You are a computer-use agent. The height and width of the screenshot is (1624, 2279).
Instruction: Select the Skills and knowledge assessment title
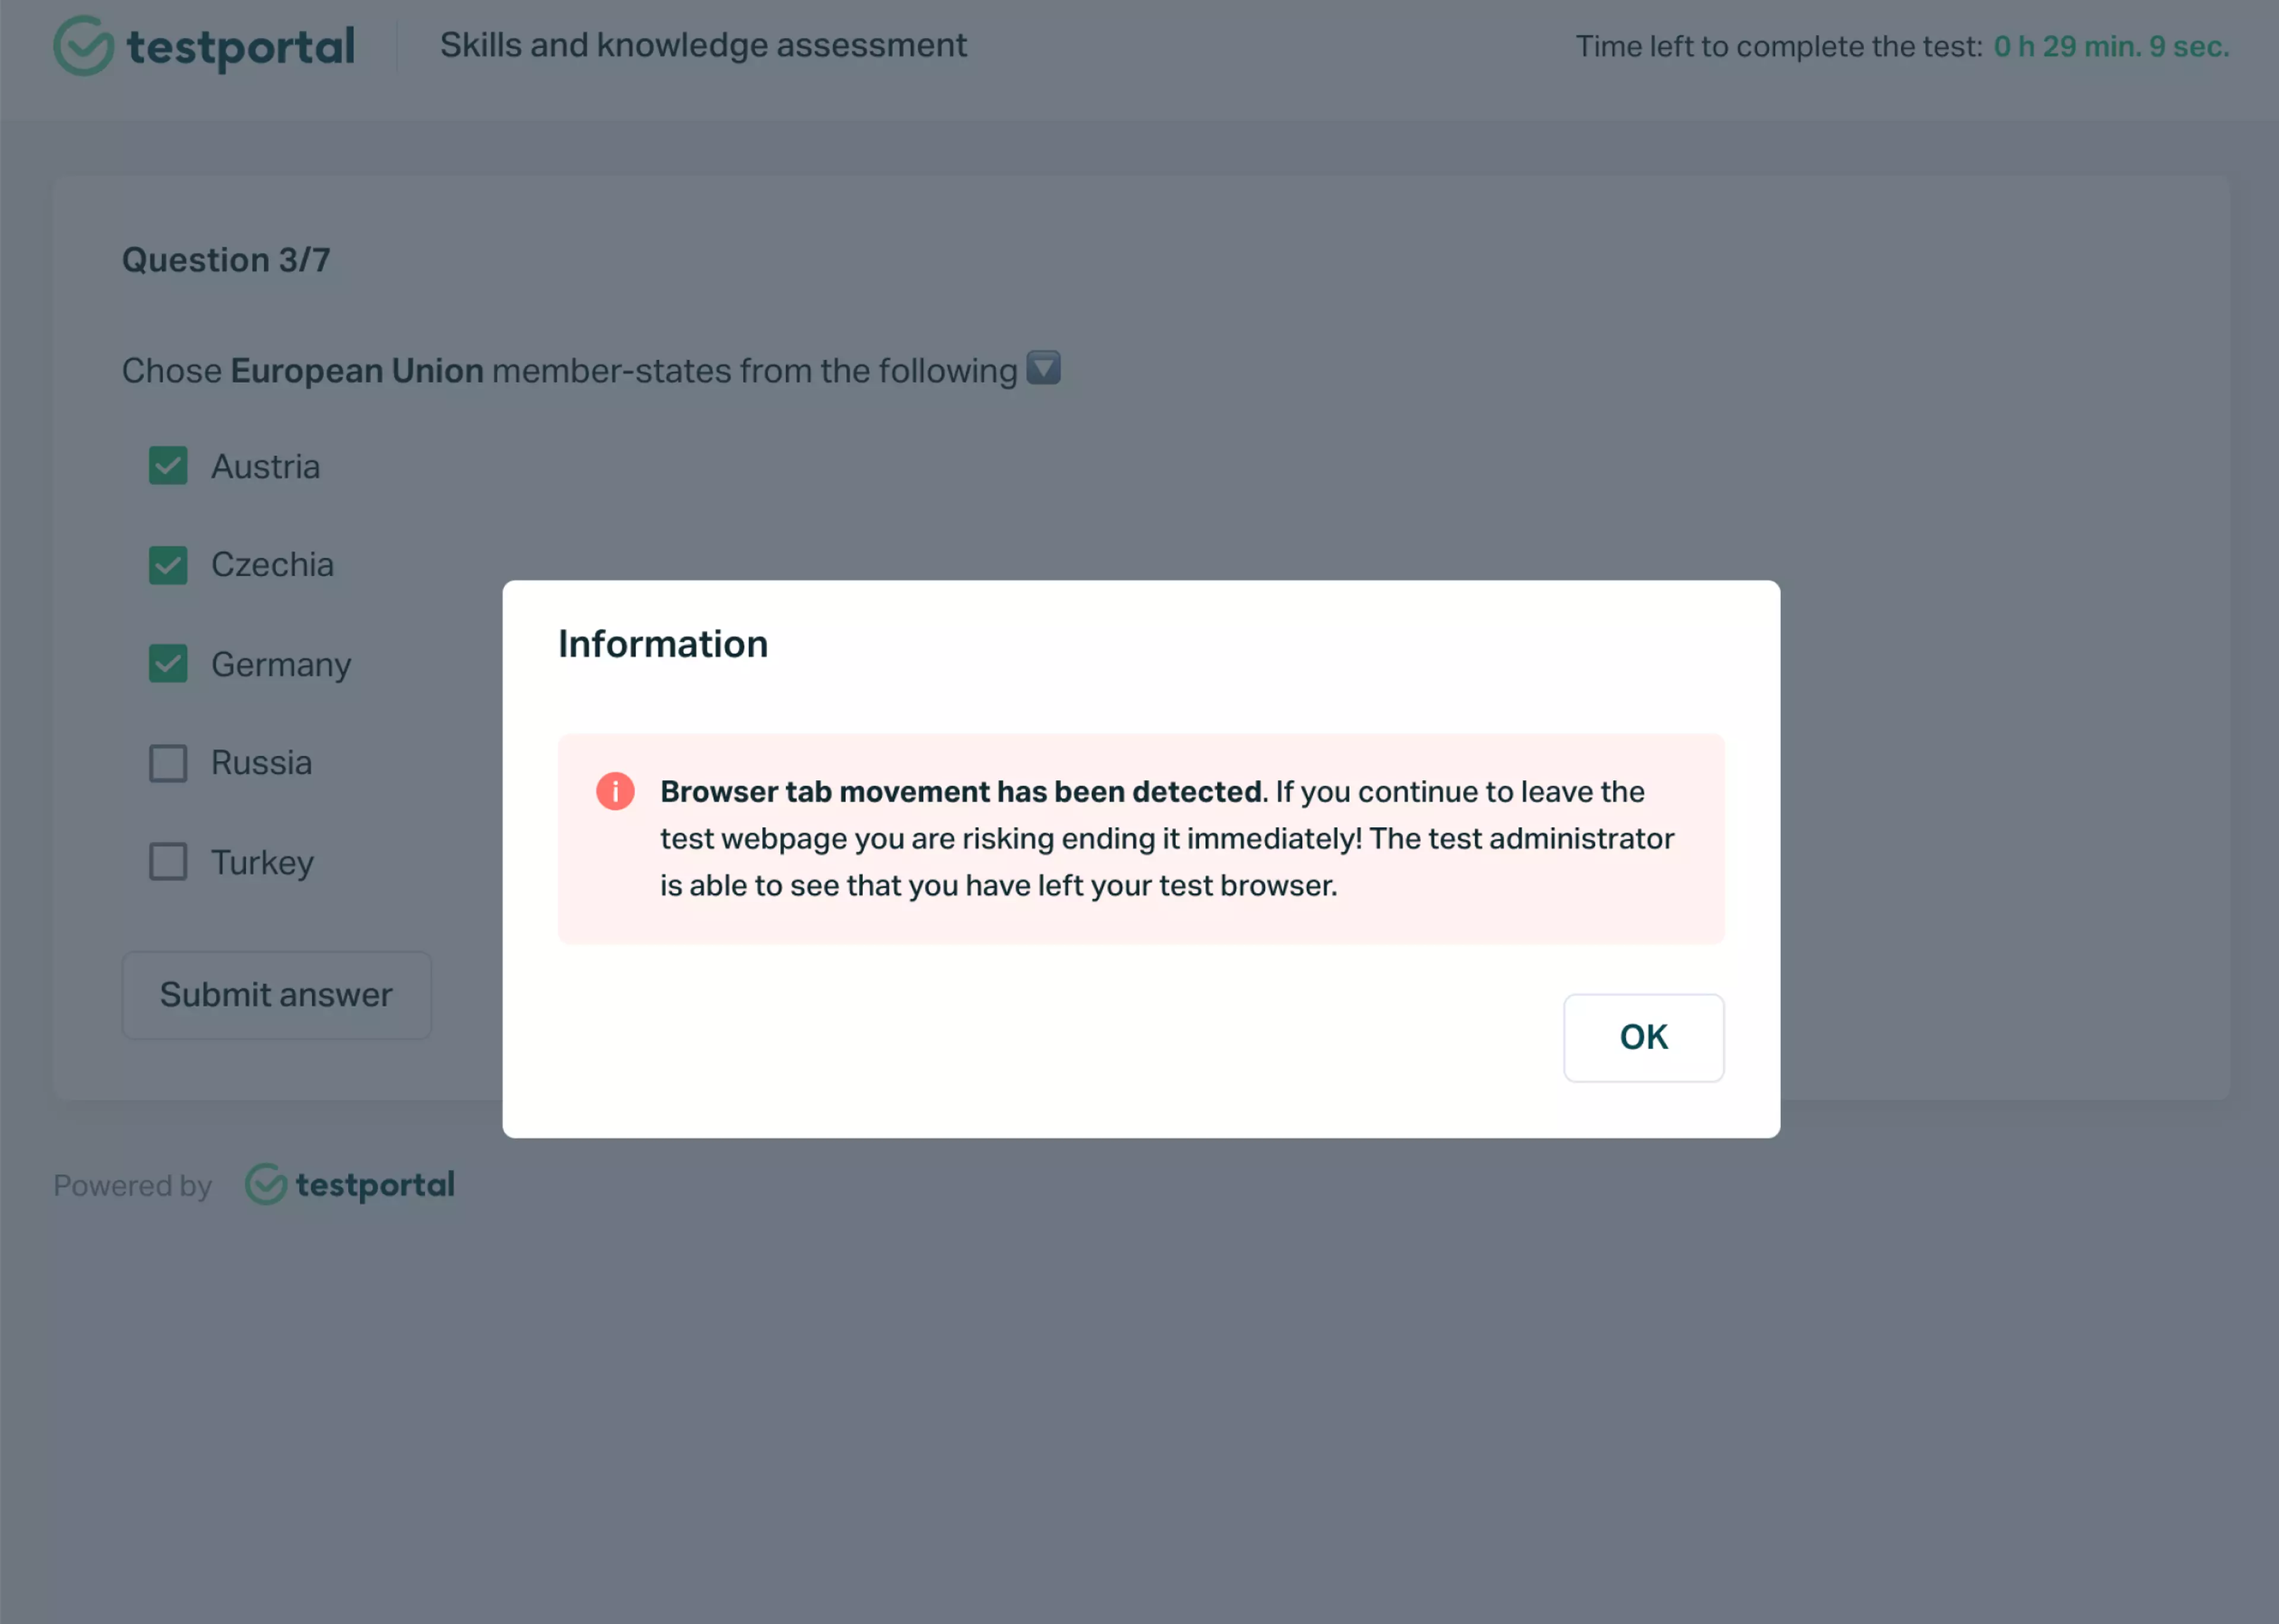[703, 45]
